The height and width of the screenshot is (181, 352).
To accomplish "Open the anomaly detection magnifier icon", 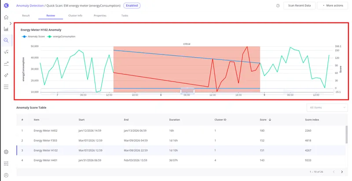I will click(x=6, y=41).
